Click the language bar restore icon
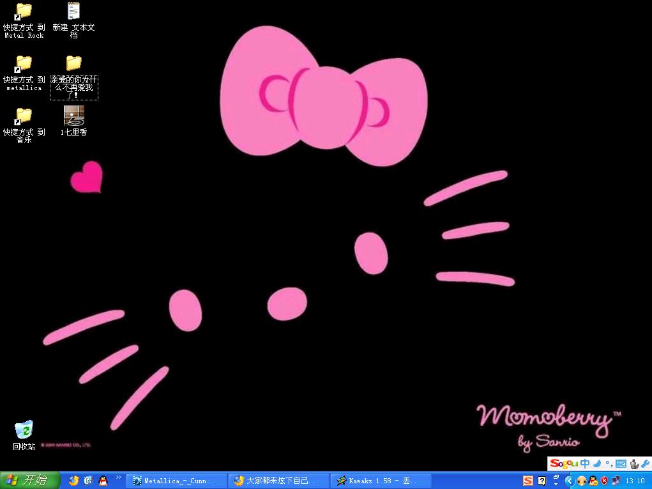The height and width of the screenshot is (489, 652). pyautogui.click(x=556, y=477)
